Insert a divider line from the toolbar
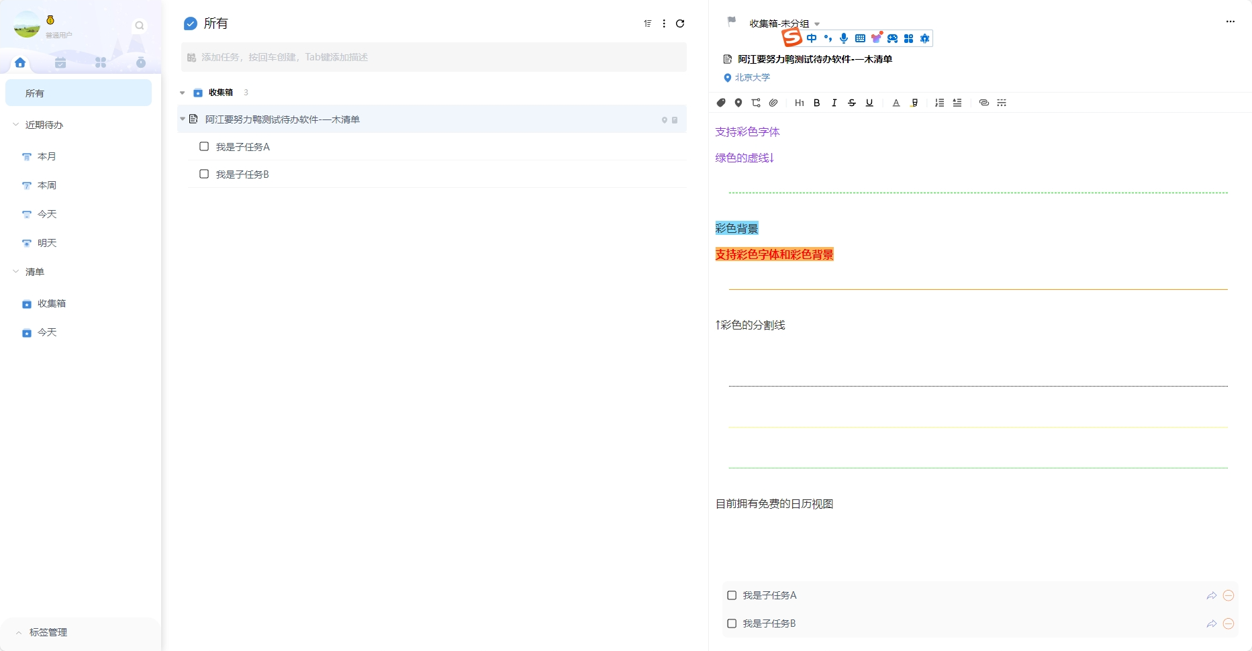1252x651 pixels. point(1002,103)
